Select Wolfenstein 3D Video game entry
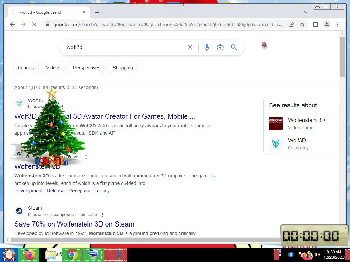 tap(304, 123)
